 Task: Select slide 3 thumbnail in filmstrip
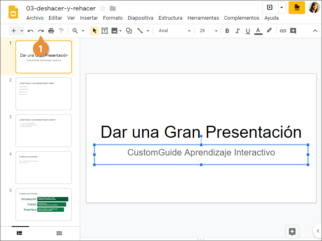[x=43, y=131]
